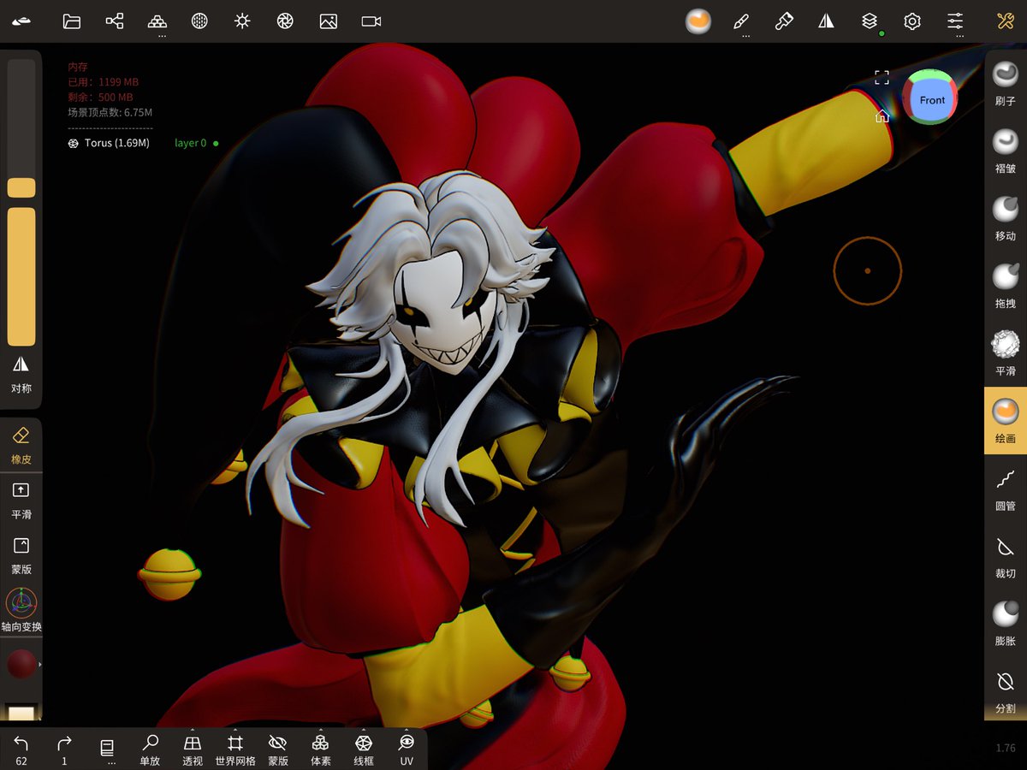Click the 剩余: 500 MB memory text
Viewport: 1027px width, 770px height.
100,98
